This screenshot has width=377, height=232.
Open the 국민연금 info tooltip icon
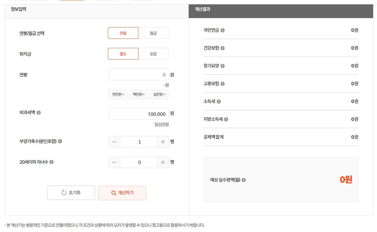tap(223, 30)
